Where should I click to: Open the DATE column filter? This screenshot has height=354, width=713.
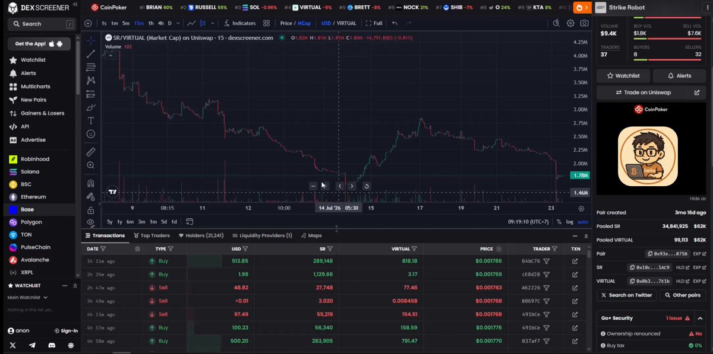click(103, 249)
